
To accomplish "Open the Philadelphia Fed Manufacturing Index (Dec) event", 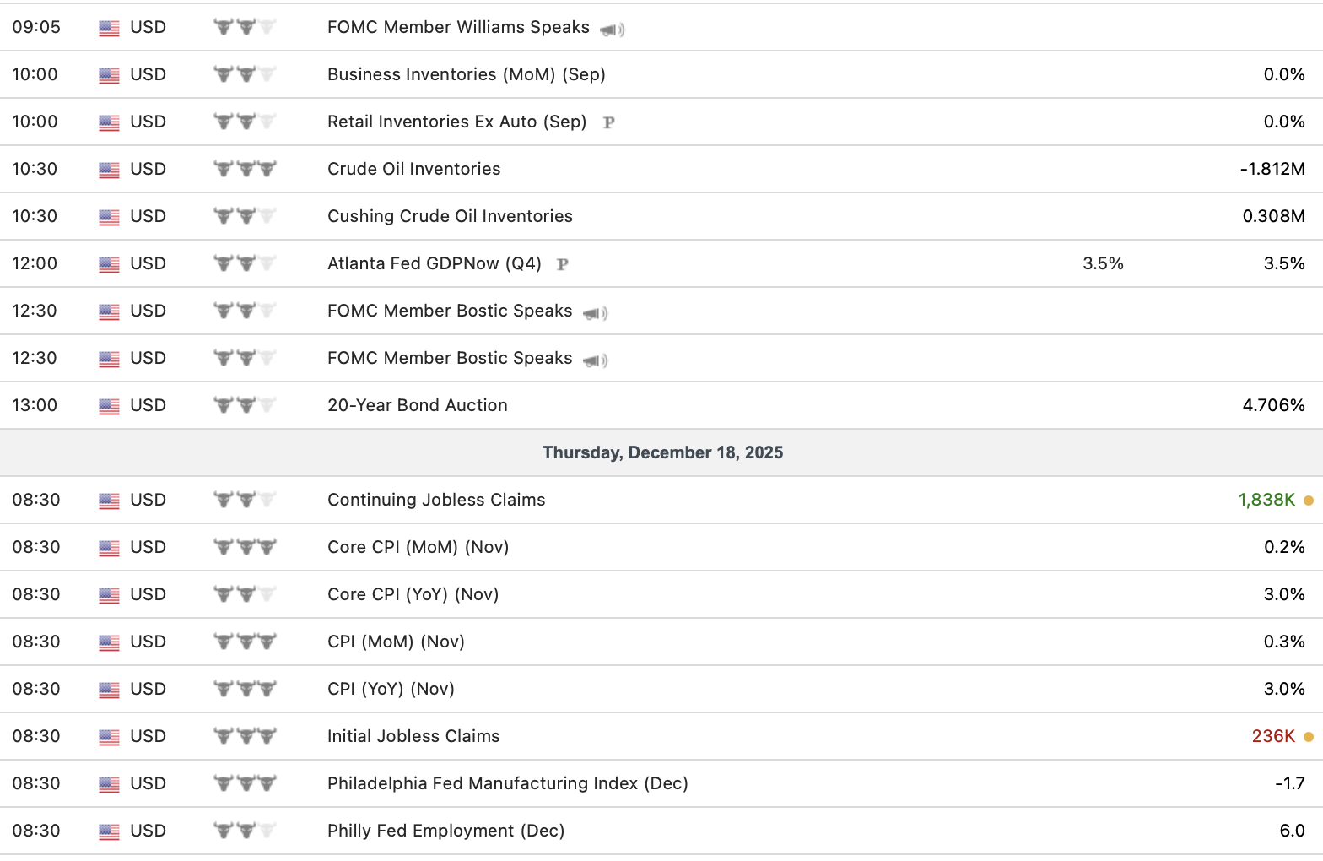I will point(507,783).
